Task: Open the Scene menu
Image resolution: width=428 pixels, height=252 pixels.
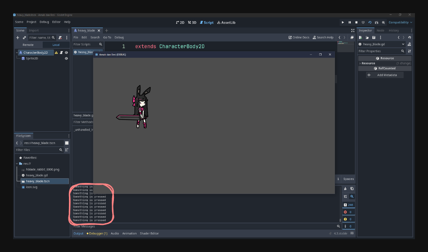Action: tap(19, 22)
